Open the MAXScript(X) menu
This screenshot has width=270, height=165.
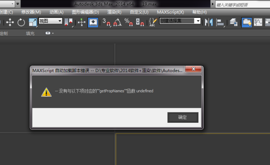click(x=170, y=12)
